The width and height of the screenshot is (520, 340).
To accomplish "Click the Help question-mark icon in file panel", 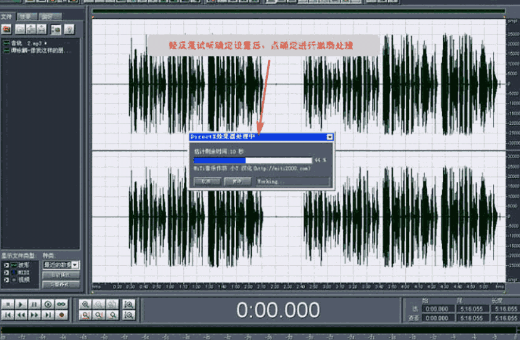I will 69,29.
